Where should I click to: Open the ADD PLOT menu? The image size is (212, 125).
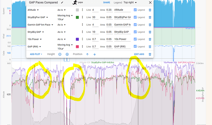pos(36,54)
